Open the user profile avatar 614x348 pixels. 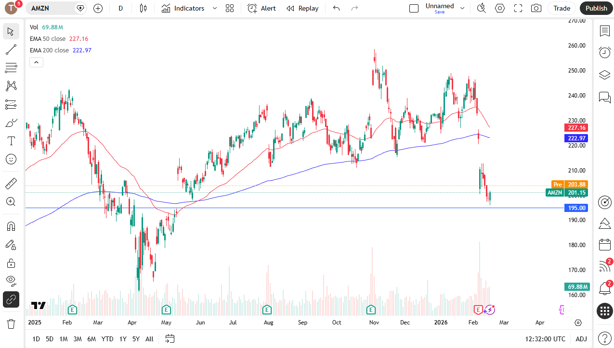point(10,8)
